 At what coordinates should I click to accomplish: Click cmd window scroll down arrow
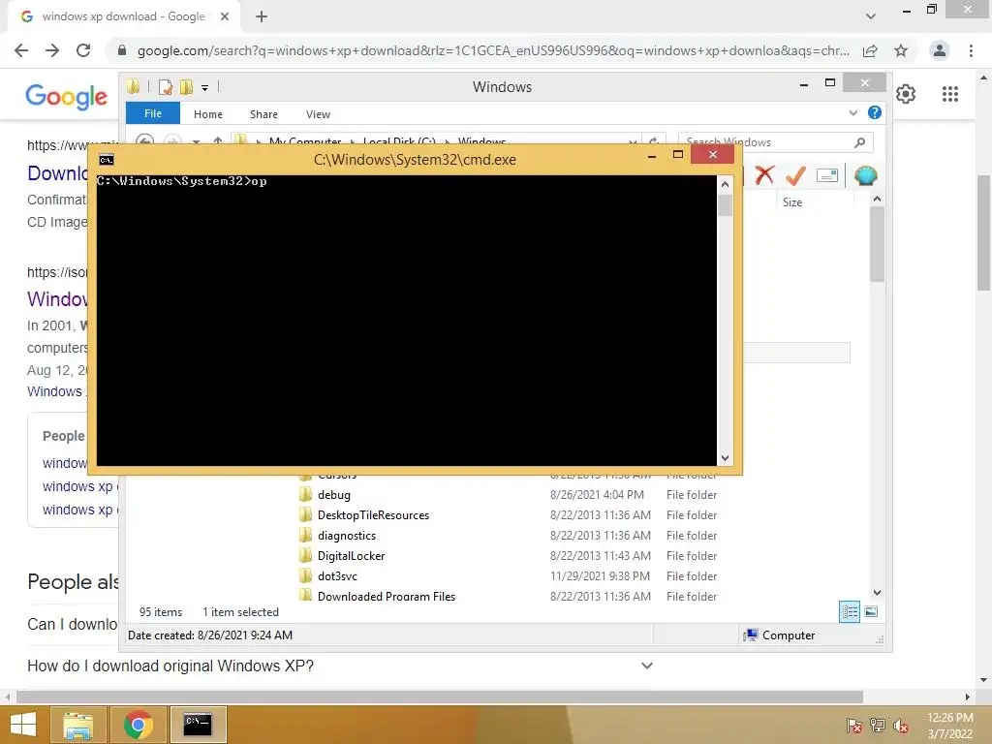coord(725,458)
